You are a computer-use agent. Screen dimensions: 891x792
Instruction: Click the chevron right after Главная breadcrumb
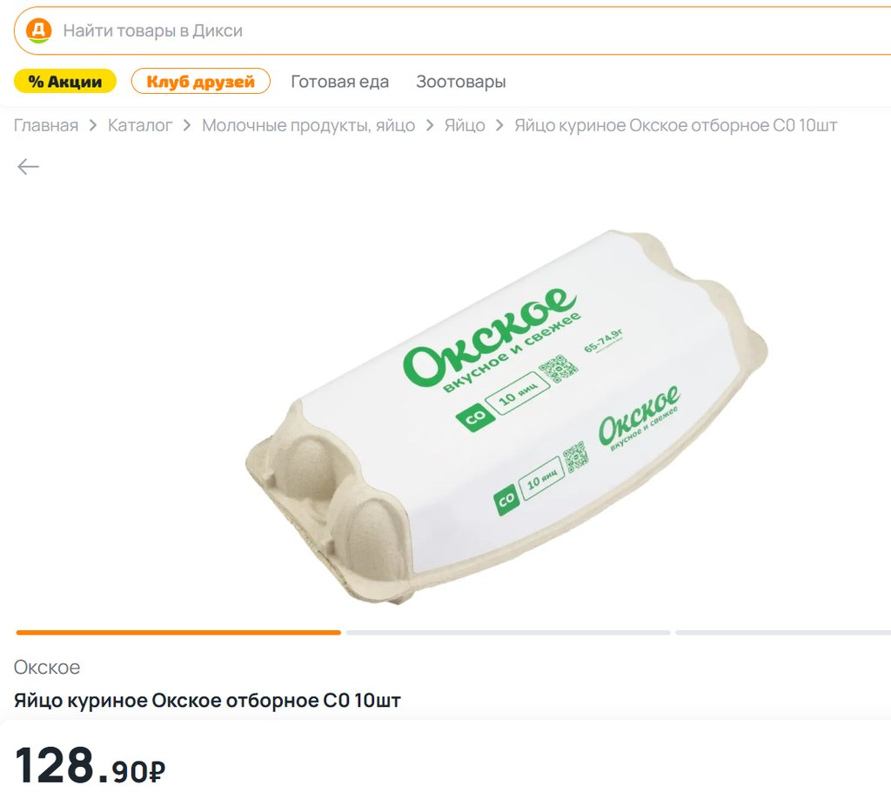point(93,126)
